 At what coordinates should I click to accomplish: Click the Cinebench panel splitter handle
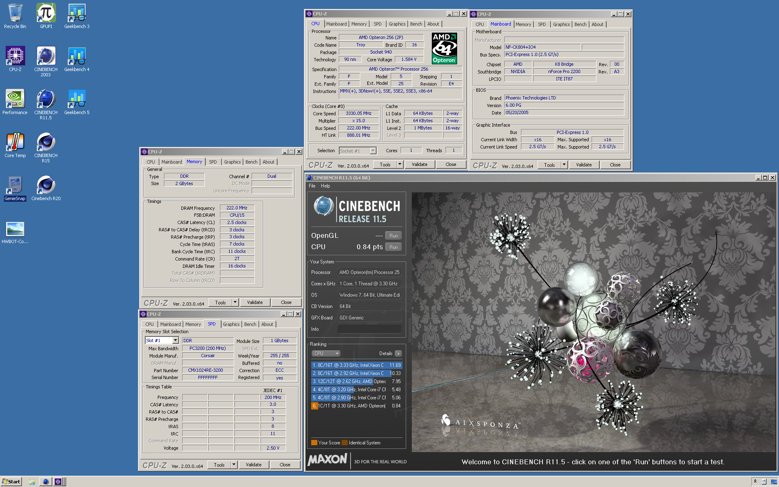[x=409, y=331]
